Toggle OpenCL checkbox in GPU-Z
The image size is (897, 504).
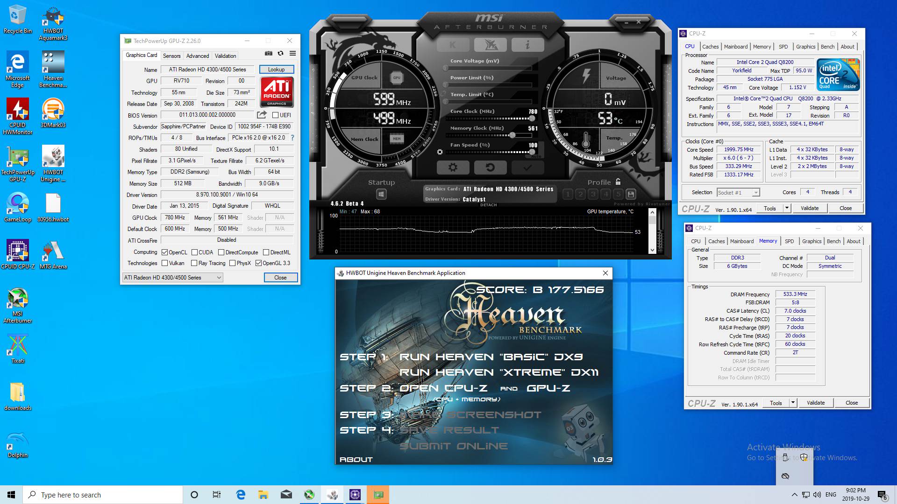coord(164,252)
